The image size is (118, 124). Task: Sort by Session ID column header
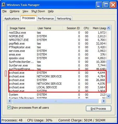(x=72, y=28)
